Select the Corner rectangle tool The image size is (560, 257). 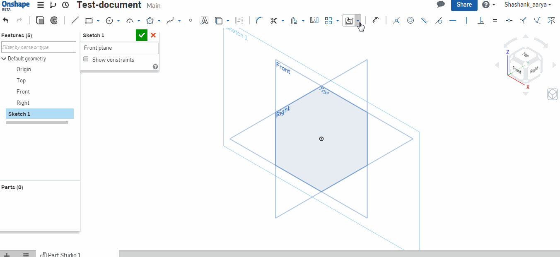click(89, 20)
